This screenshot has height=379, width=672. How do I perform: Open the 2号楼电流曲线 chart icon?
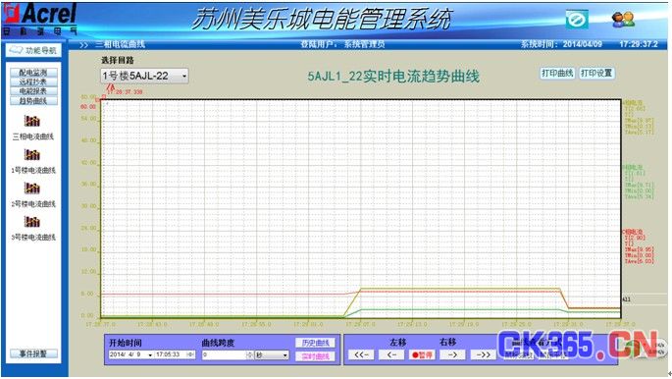point(32,188)
